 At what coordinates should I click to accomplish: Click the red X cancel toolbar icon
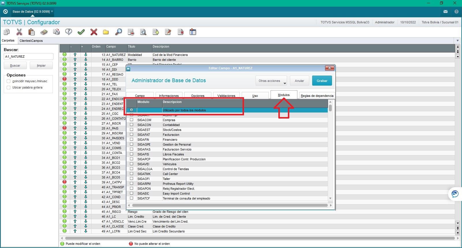pos(94,32)
